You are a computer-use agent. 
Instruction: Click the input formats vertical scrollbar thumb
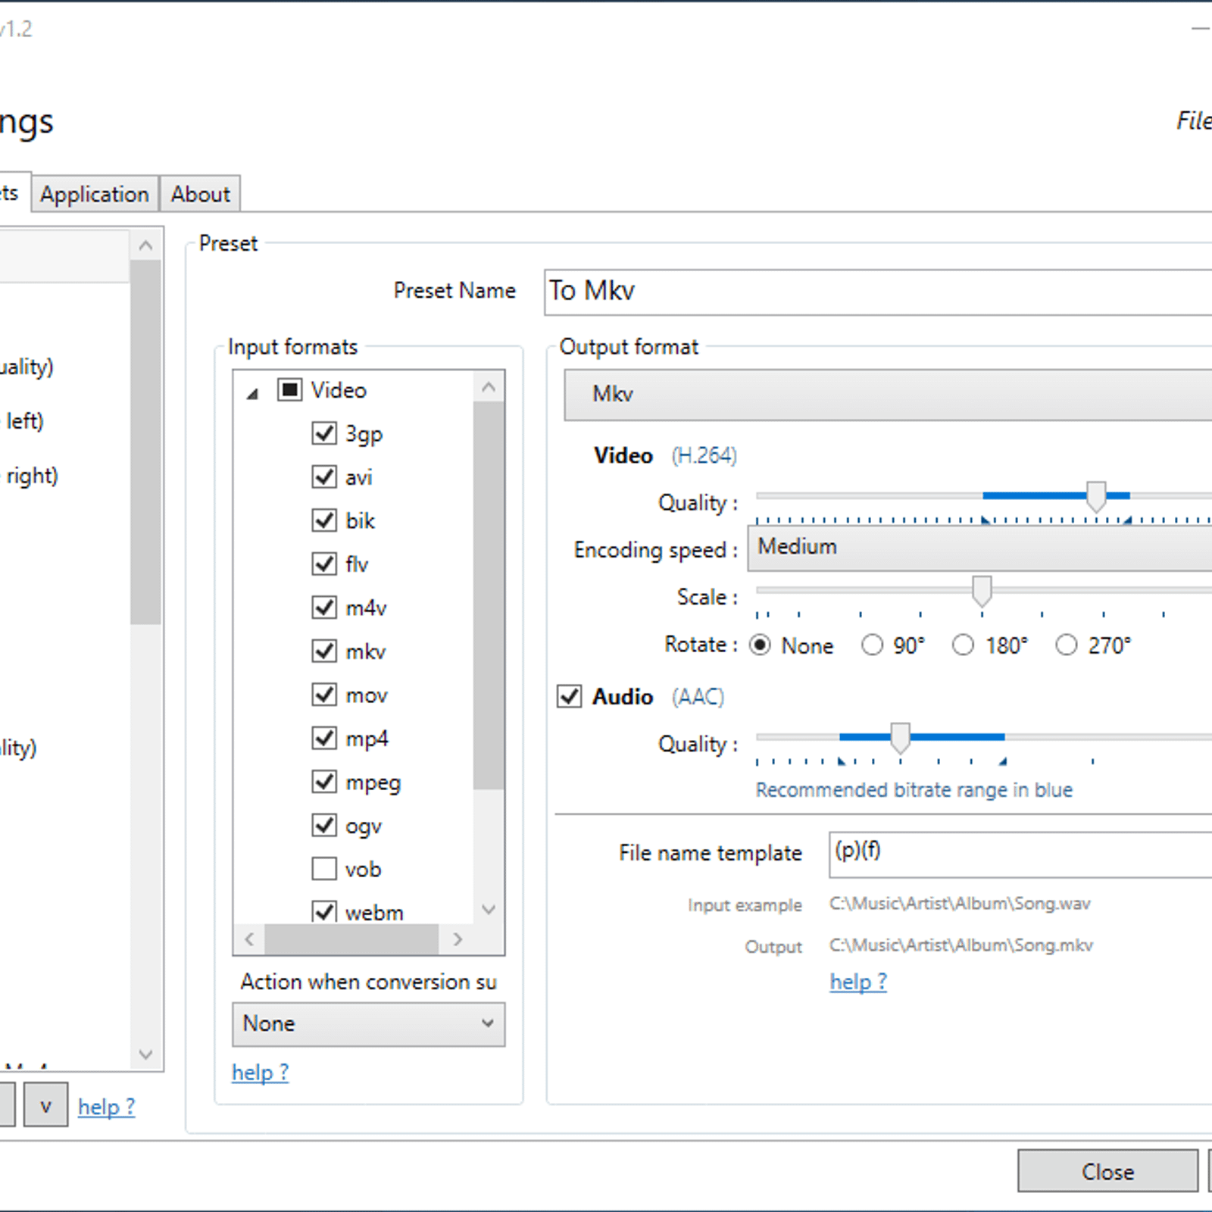point(489,595)
